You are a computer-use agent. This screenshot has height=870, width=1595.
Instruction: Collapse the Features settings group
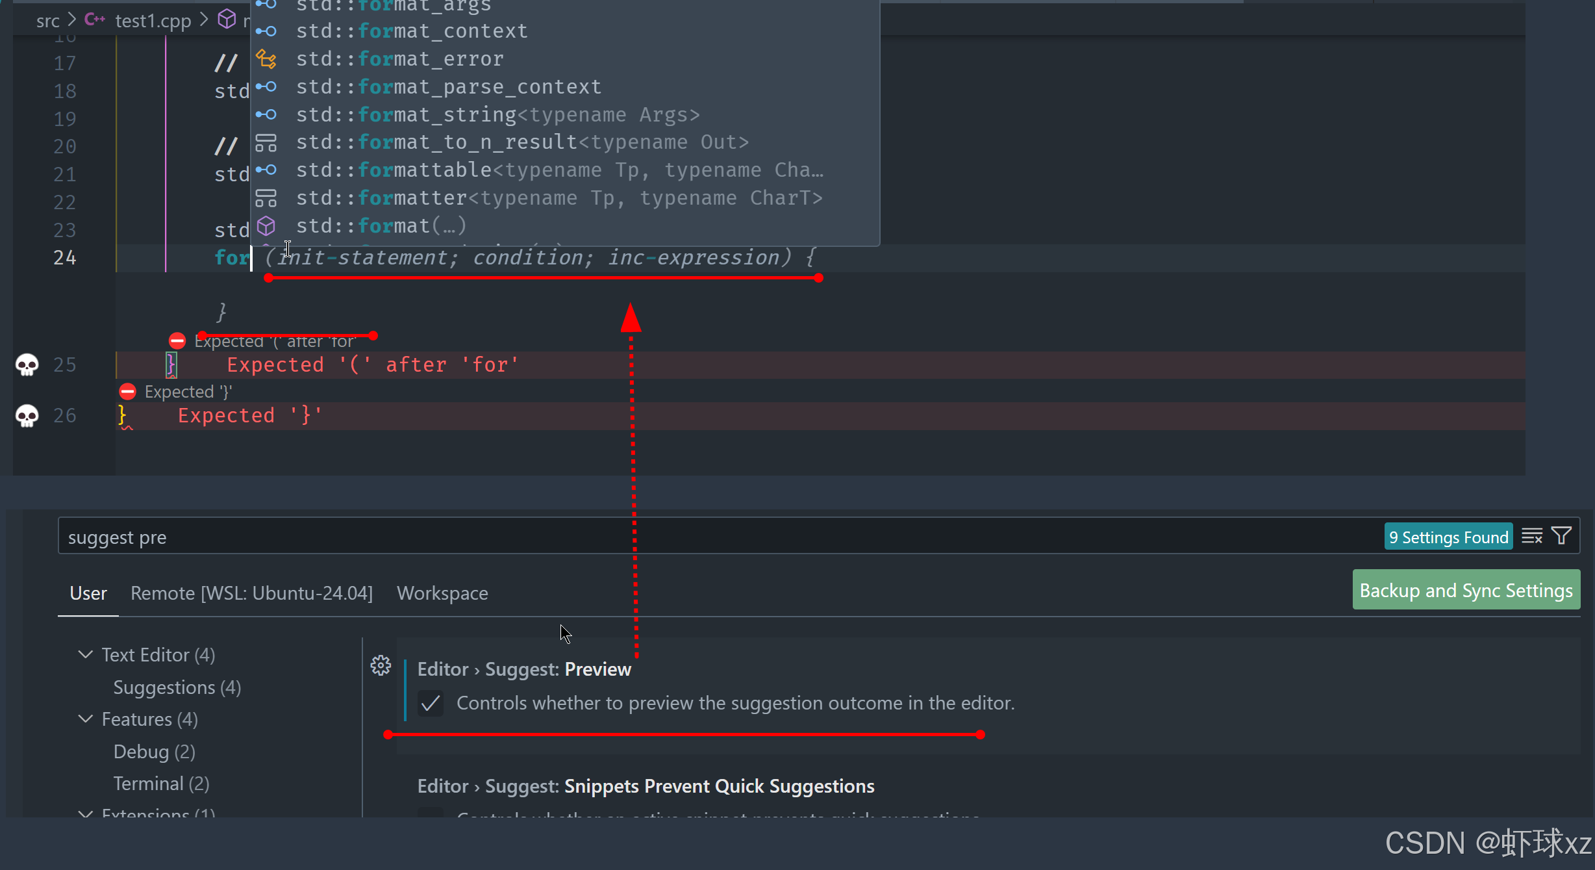[85, 719]
